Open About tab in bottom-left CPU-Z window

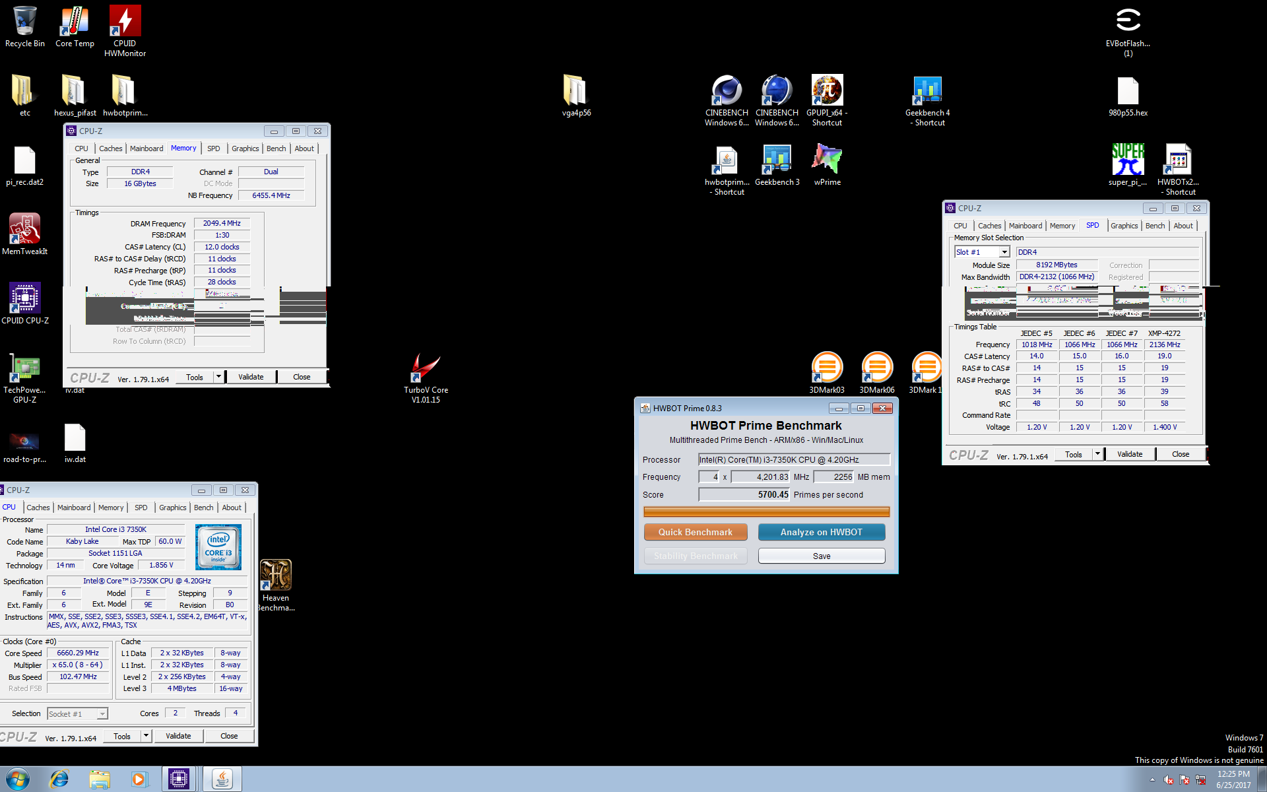(232, 508)
